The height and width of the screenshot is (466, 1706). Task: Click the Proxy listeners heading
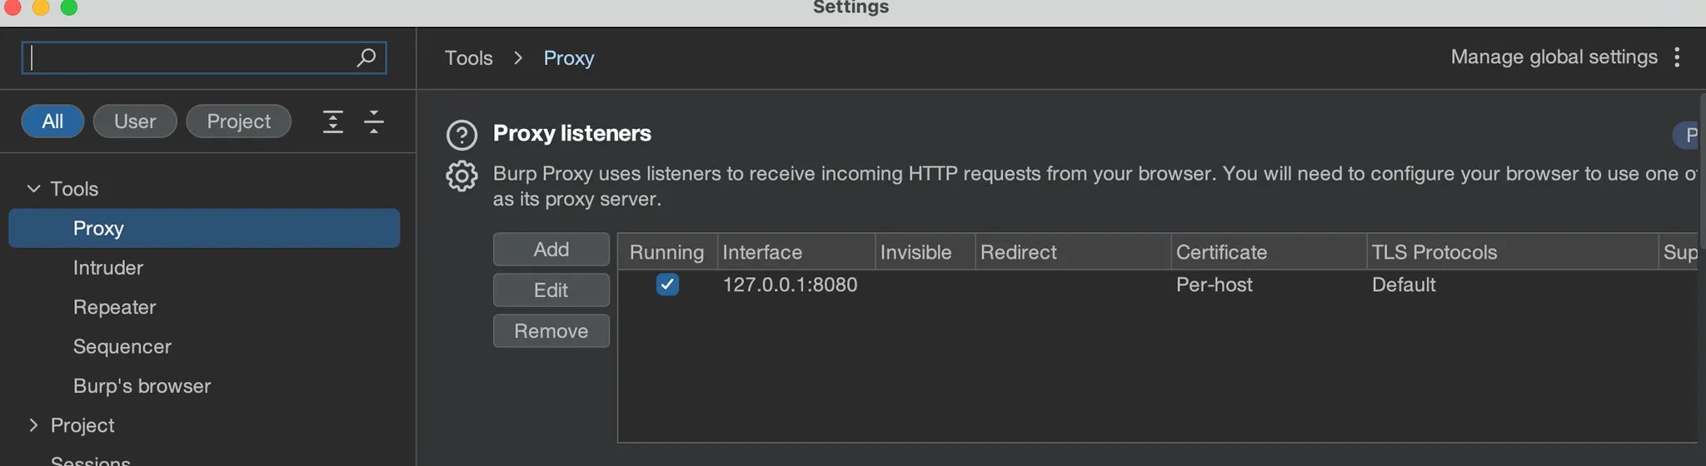572,133
